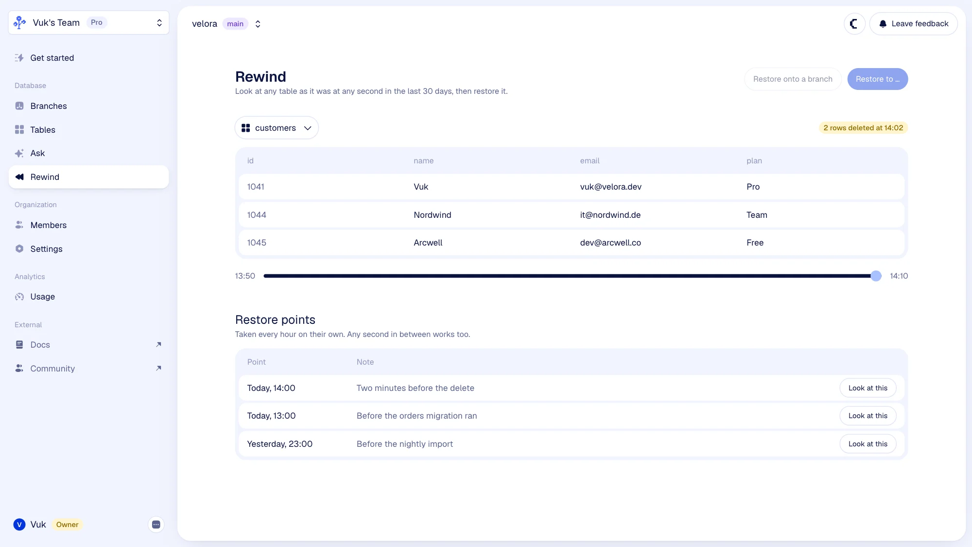Click the Vuk's Team logo icon
This screenshot has height=547, width=972.
click(19, 23)
